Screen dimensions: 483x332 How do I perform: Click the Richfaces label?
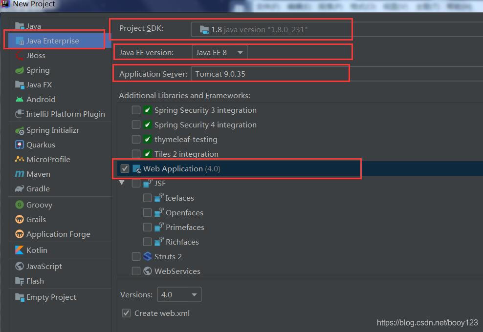point(182,242)
